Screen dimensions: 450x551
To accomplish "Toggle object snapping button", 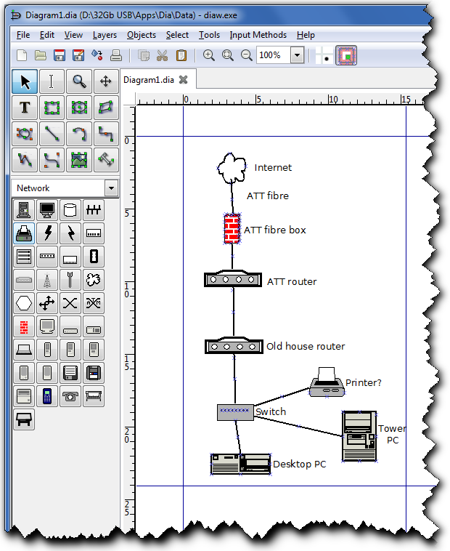I will point(346,55).
